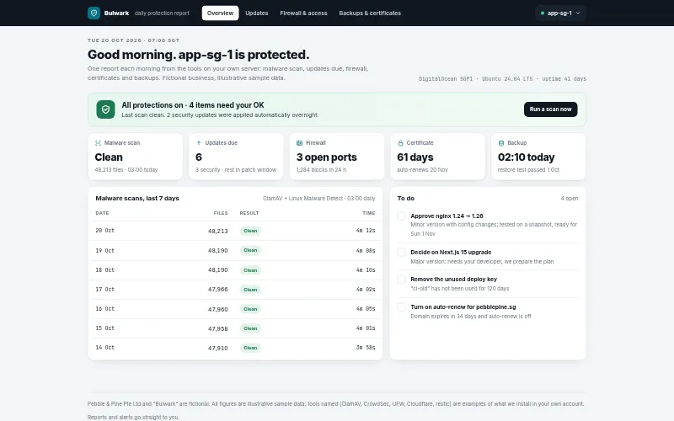Click Clean badge in 16 Oct row
The image size is (674, 421).
[250, 309]
